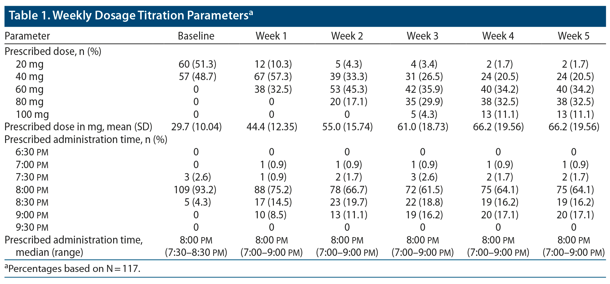Click the footnote about percentages based on N

[x=72, y=269]
